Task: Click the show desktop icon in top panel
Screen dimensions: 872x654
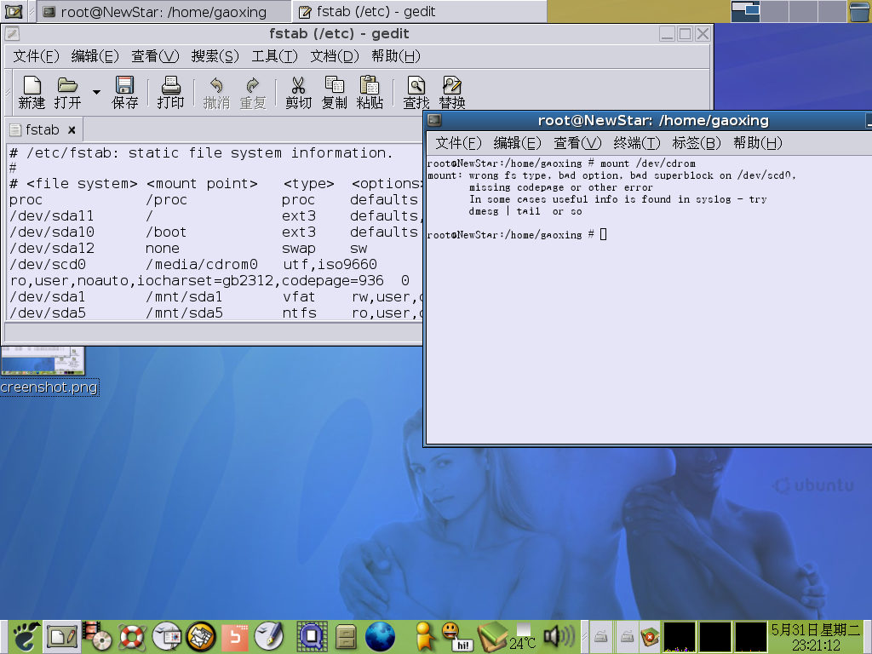Action: point(14,11)
